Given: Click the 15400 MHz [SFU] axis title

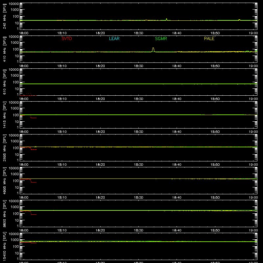Looking at the screenshot, I should pos(5,246).
